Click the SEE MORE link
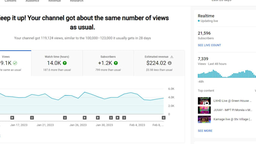Viewport: 256px width, 144px height. pyautogui.click(x=205, y=131)
